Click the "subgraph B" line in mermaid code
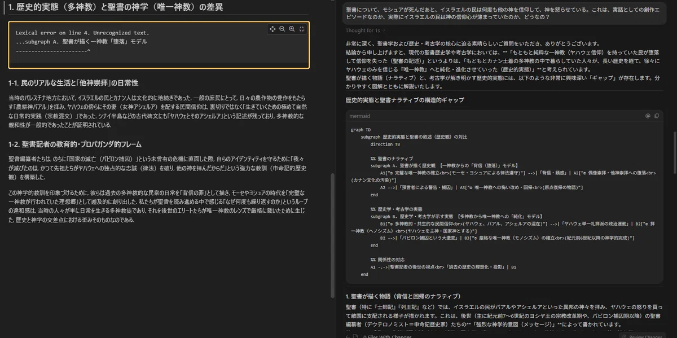The image size is (677, 338). click(x=457, y=217)
